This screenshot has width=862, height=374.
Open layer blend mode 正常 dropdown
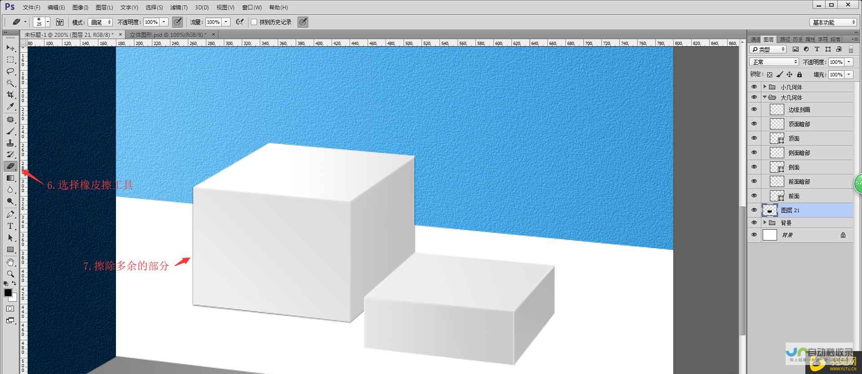[774, 62]
